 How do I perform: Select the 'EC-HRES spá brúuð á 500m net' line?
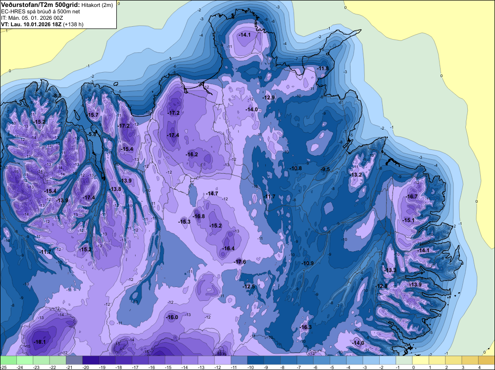41,11
